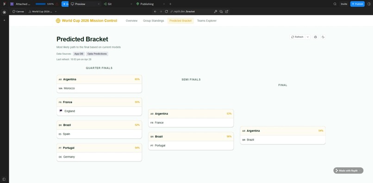Select Germany in the quarter finals
The image size is (373, 183).
(99, 157)
